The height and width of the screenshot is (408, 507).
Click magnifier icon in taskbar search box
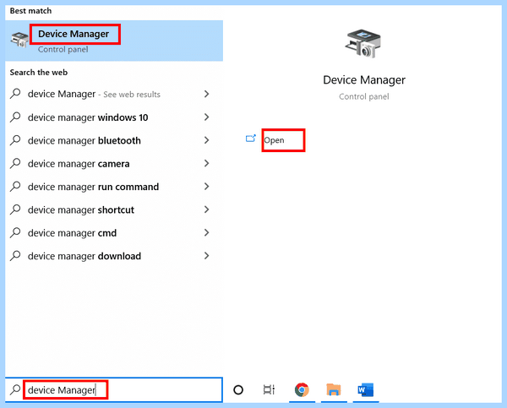tap(15, 389)
